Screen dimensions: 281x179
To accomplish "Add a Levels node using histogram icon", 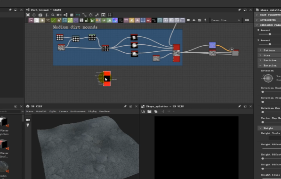I will click(109, 20).
